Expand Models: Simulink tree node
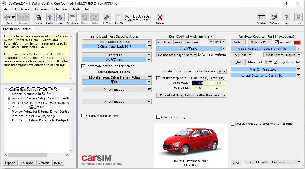The width and height of the screenshot is (305, 169). [9, 94]
